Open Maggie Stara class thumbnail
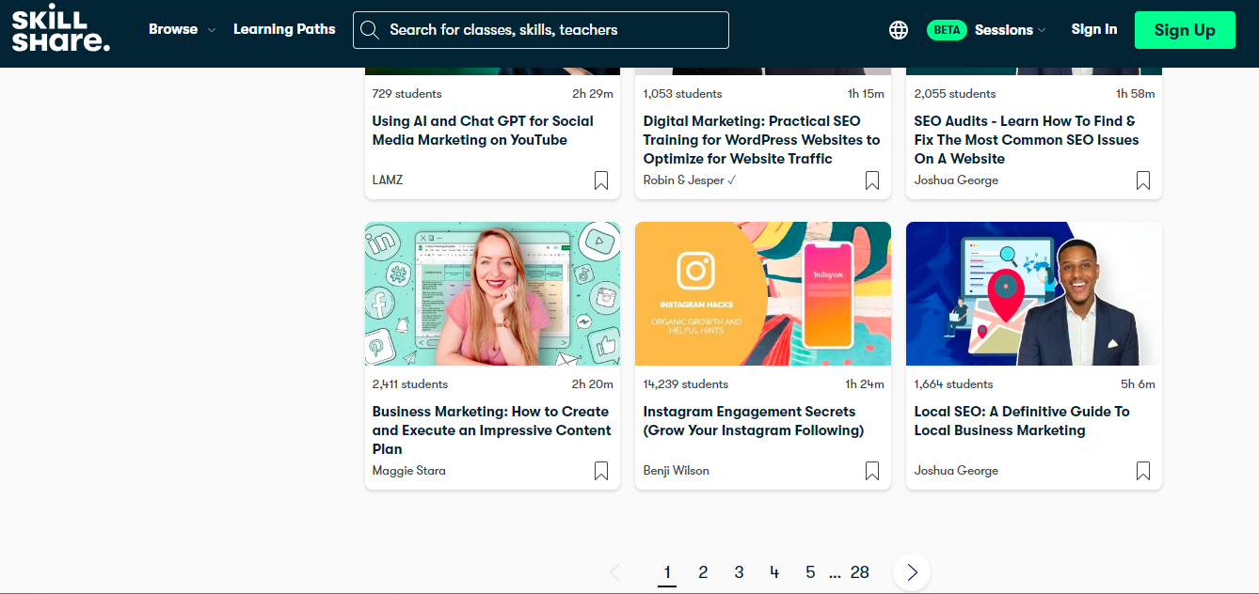This screenshot has width=1259, height=594. 492,293
